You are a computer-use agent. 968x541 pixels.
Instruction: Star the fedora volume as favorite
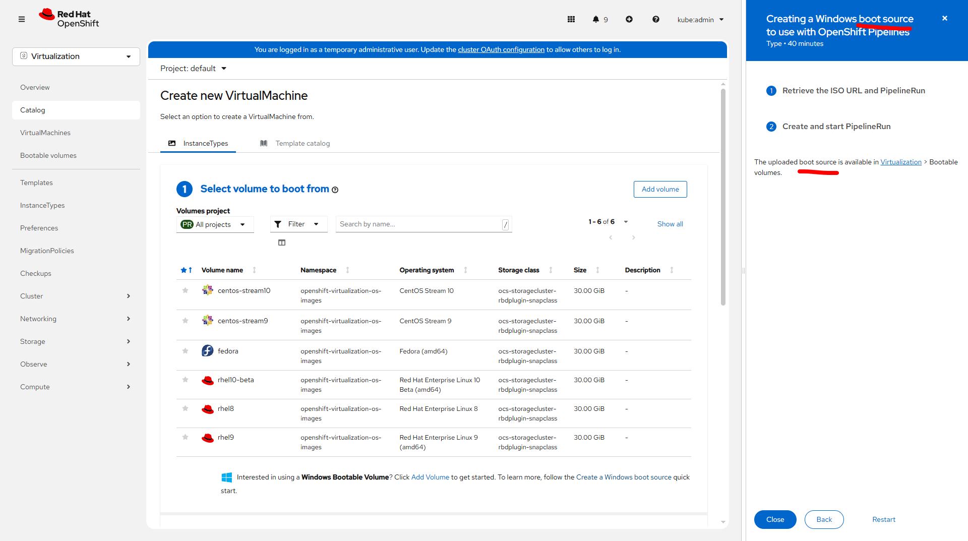185,351
